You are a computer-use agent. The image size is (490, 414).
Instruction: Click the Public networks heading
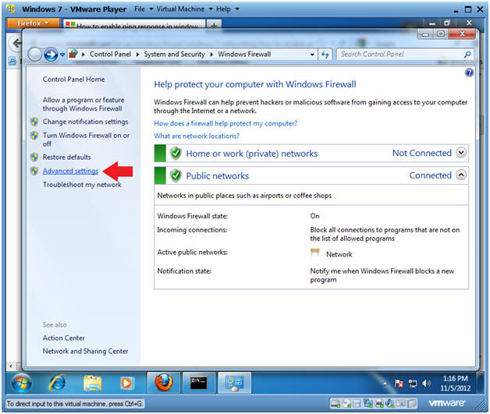pyautogui.click(x=218, y=175)
